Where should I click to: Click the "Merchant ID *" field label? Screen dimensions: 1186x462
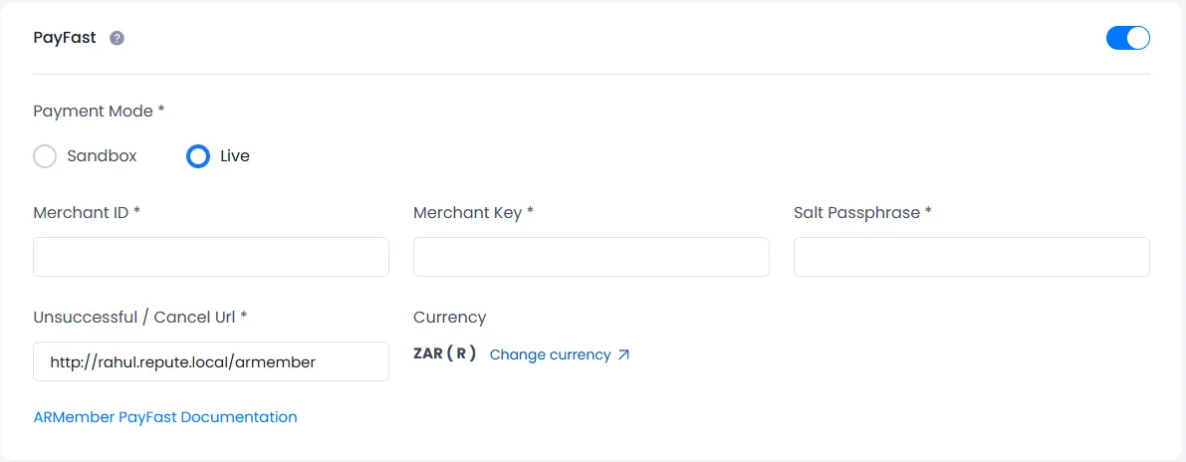(87, 212)
